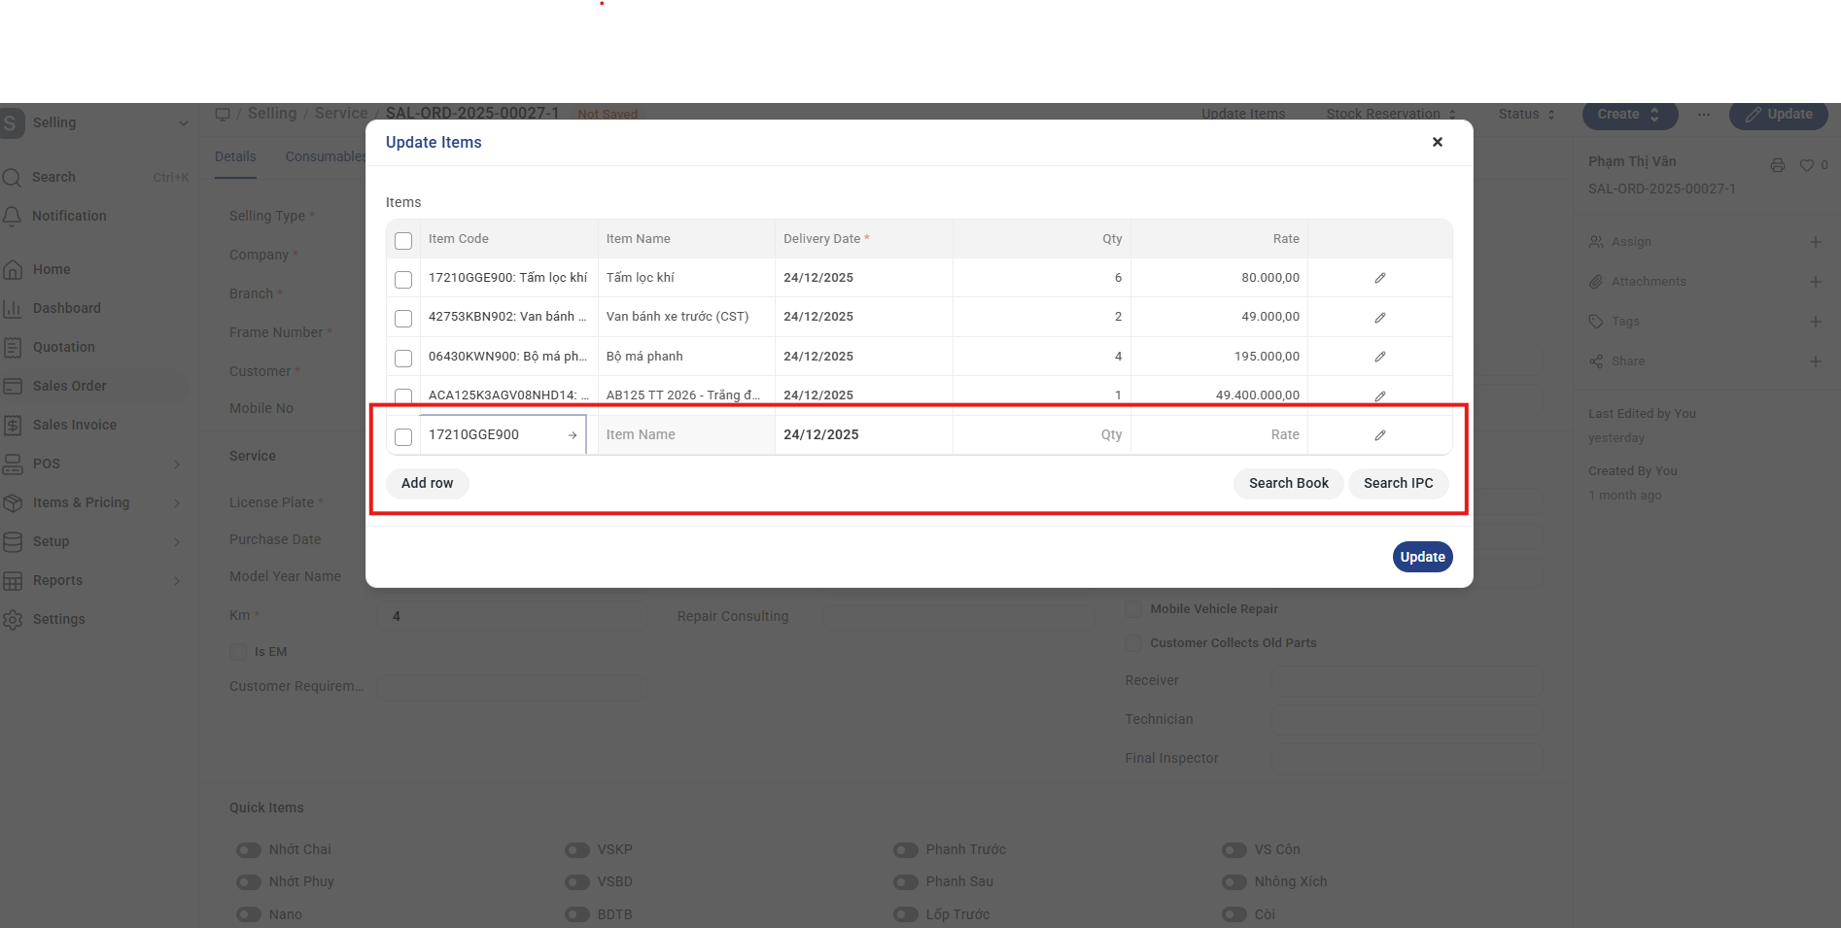Image resolution: width=1841 pixels, height=928 pixels.
Task: Open the item link arrow in the Item Code field
Action: pyautogui.click(x=573, y=435)
